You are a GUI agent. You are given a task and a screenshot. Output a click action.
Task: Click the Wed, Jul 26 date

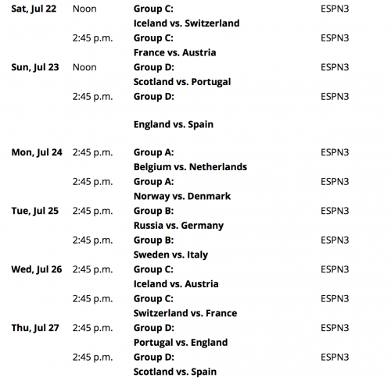pyautogui.click(x=37, y=269)
